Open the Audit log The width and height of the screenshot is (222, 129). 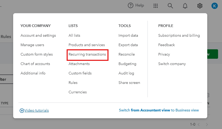point(126,73)
